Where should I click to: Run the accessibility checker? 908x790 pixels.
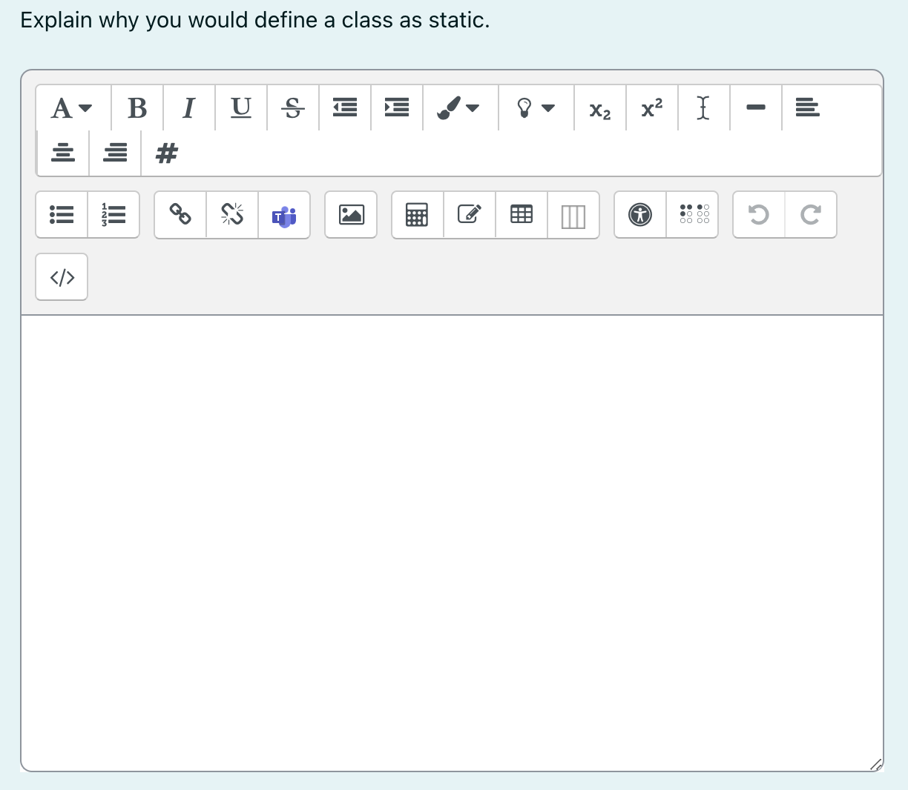tap(640, 215)
